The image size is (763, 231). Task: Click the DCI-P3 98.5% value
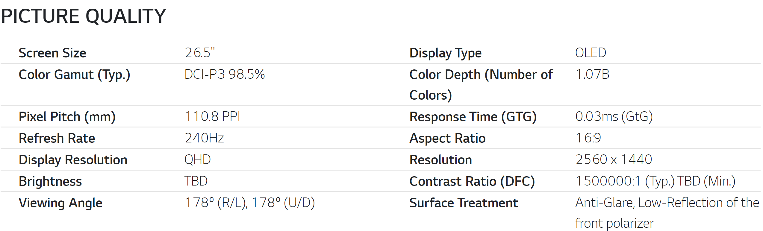pyautogui.click(x=225, y=74)
